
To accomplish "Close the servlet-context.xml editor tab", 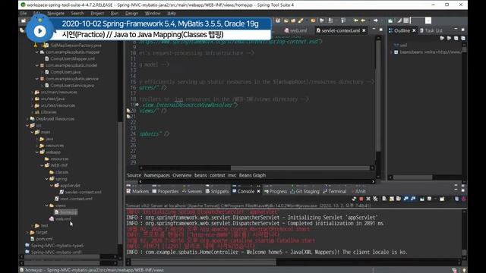I will (364, 30).
